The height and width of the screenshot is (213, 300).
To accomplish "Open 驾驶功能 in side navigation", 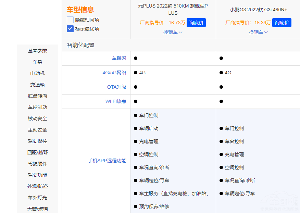I will (38, 175).
